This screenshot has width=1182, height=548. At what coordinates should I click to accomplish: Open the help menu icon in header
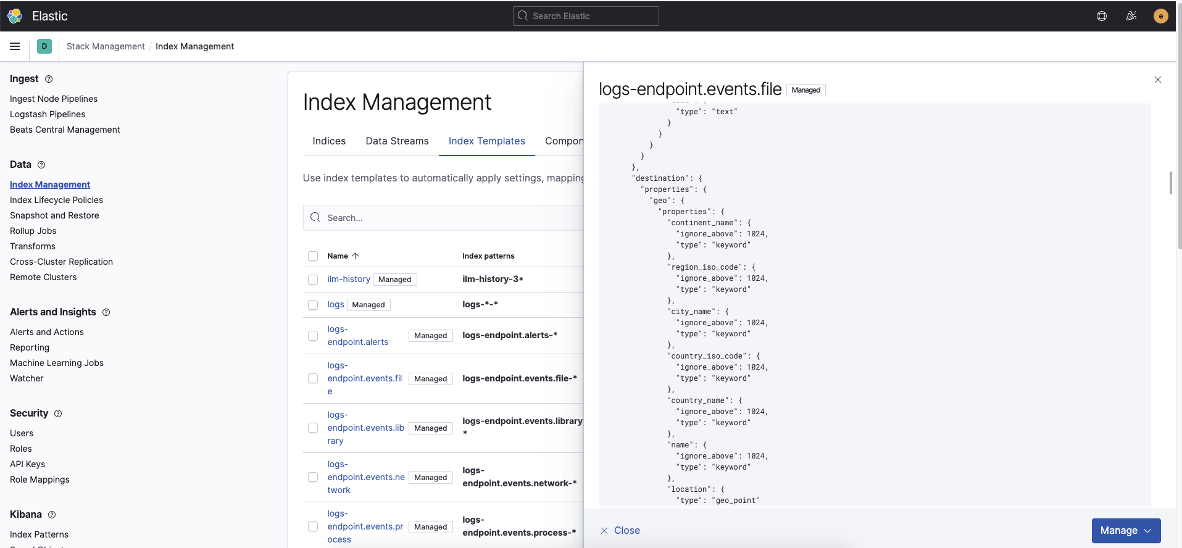(1102, 16)
